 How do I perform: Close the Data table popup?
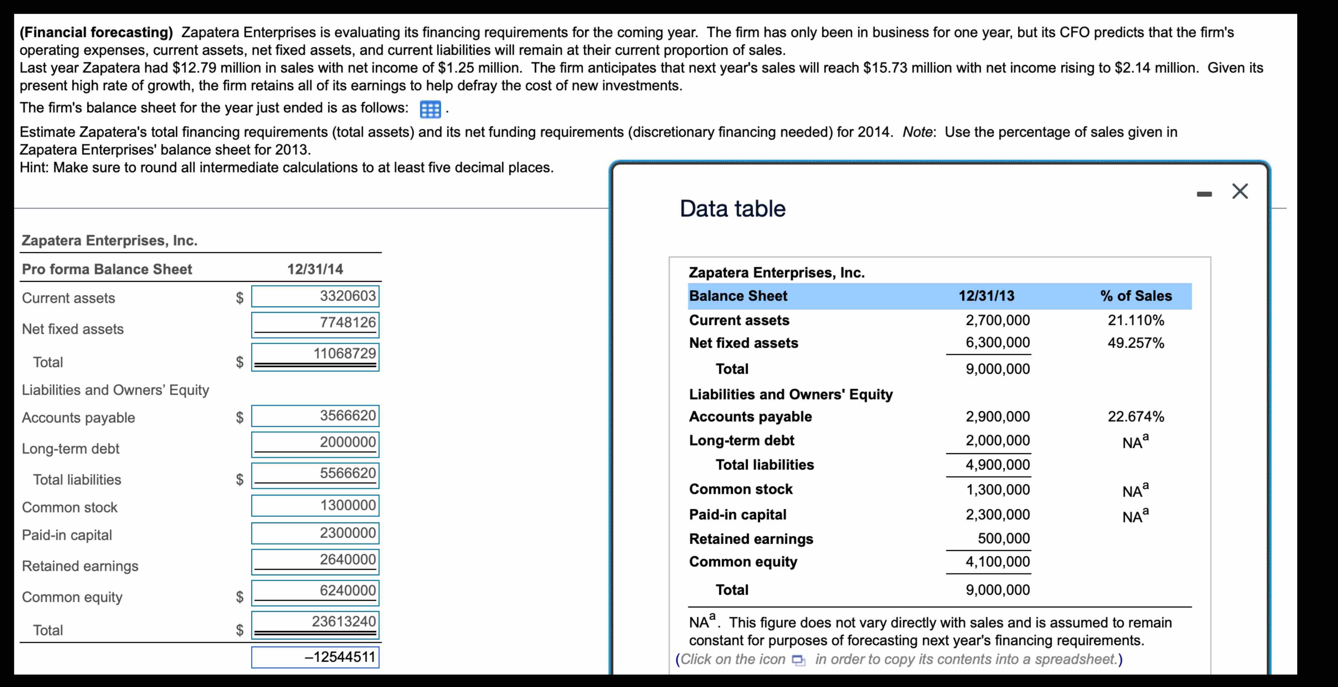[x=1240, y=191]
